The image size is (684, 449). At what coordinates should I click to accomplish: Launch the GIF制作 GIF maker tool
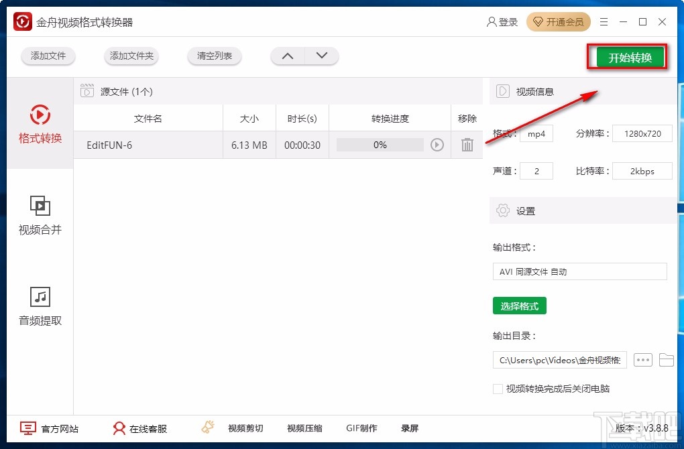coord(362,428)
